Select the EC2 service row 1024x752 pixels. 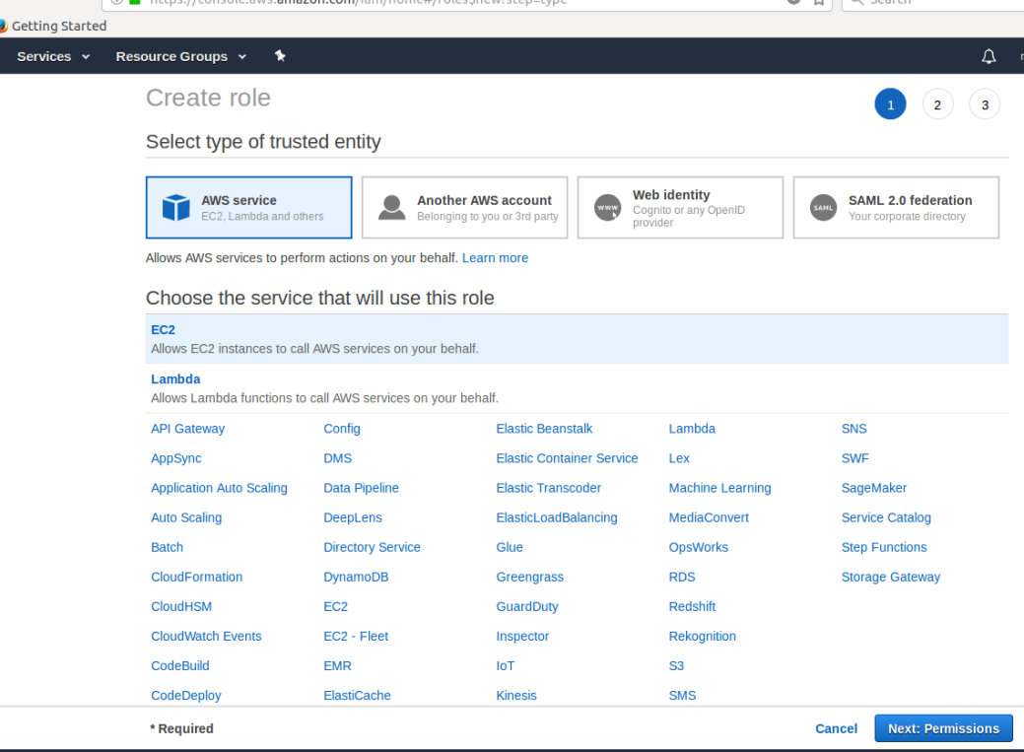click(577, 339)
